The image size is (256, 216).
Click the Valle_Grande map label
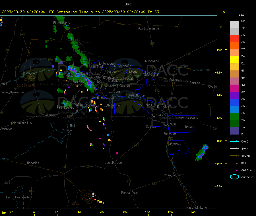84,105
